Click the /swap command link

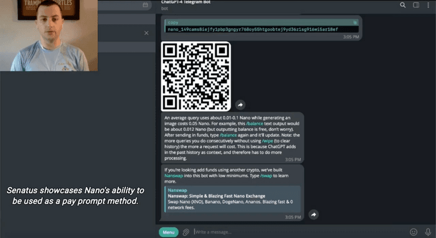tap(266, 176)
